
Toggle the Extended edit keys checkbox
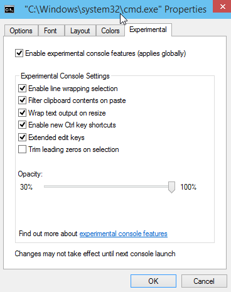(22, 138)
